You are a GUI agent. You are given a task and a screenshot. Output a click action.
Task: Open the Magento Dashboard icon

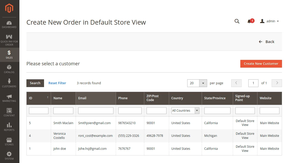point(9,23)
